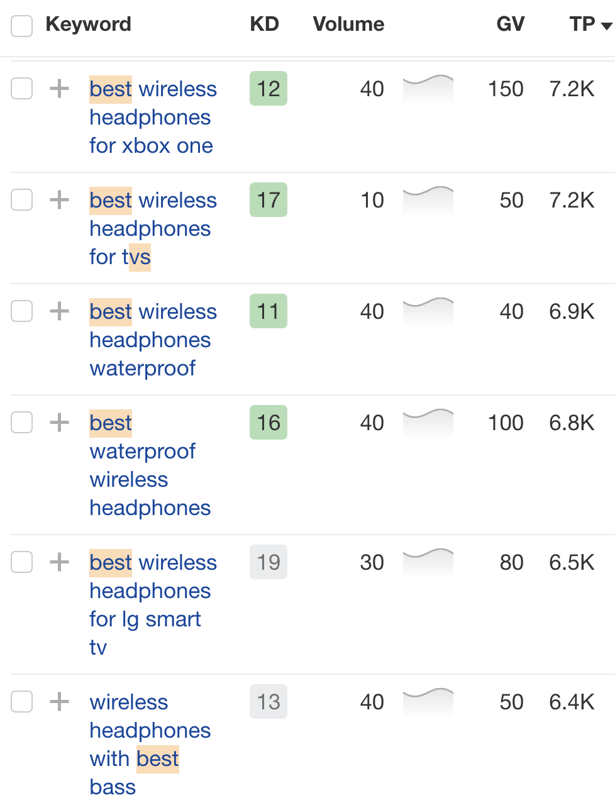
Task: Check the checkbox for "best wireless headphones for lg smart tv"
Action: (x=21, y=562)
